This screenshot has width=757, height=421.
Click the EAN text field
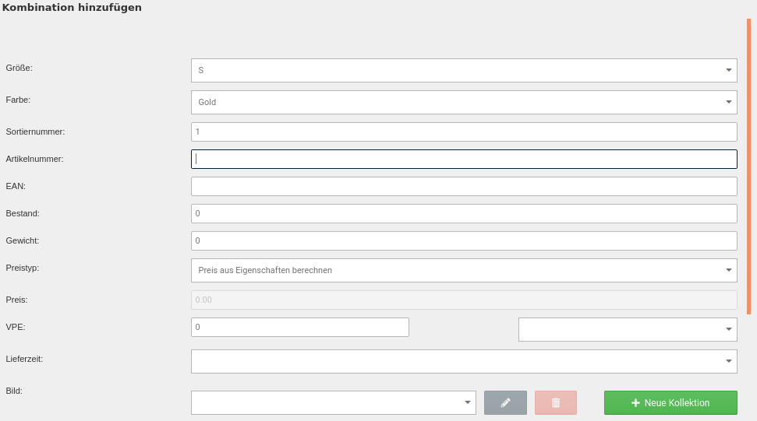point(463,186)
